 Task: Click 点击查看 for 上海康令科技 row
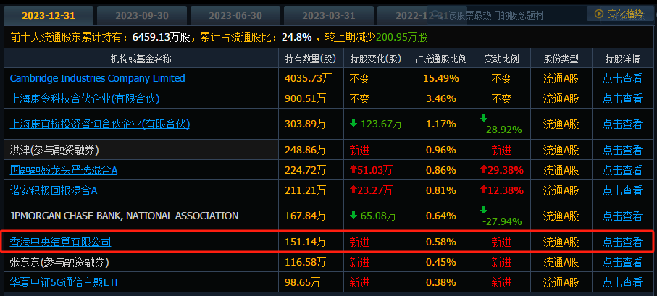[x=622, y=99]
